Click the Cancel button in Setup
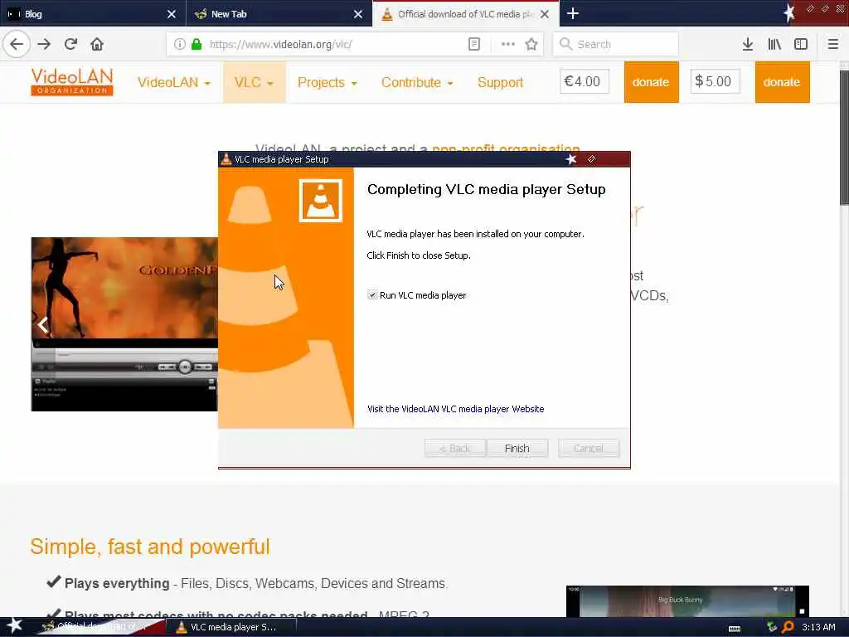 tap(589, 449)
